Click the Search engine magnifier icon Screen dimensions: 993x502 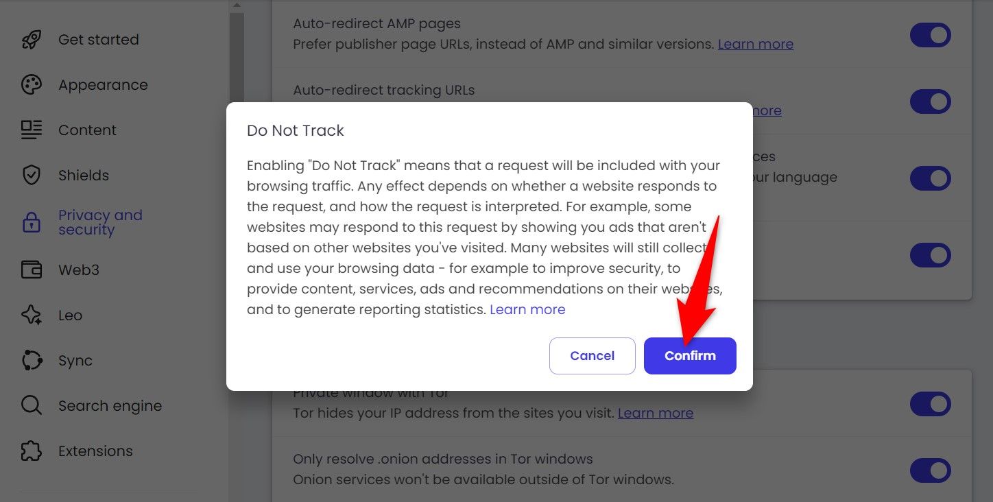click(x=30, y=405)
